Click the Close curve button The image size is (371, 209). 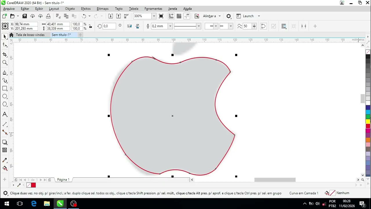tap(263, 26)
